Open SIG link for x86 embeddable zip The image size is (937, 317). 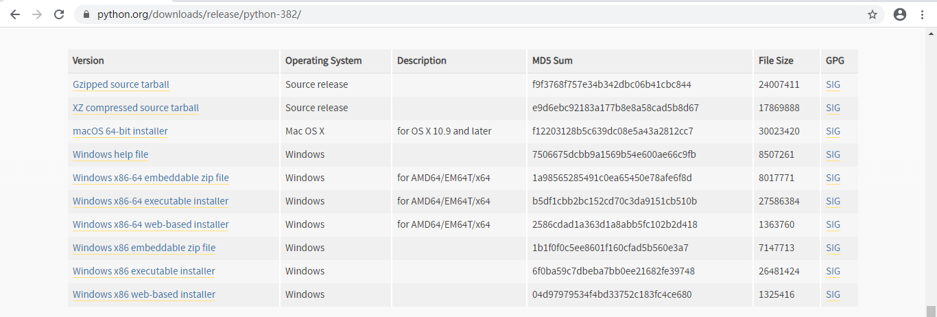point(833,248)
